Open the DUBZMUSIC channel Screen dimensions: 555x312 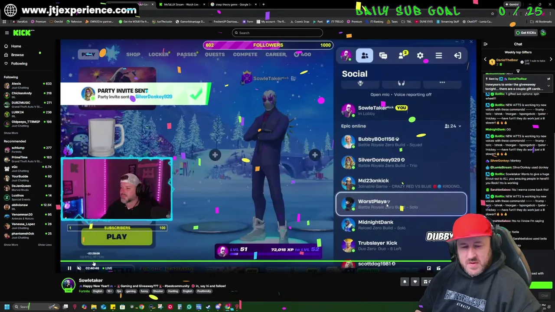(x=27, y=104)
